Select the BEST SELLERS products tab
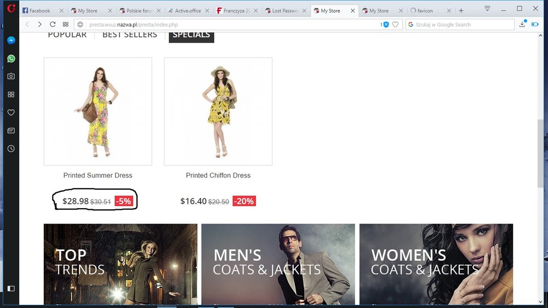Screen dimensions: 548x308 pos(130,35)
